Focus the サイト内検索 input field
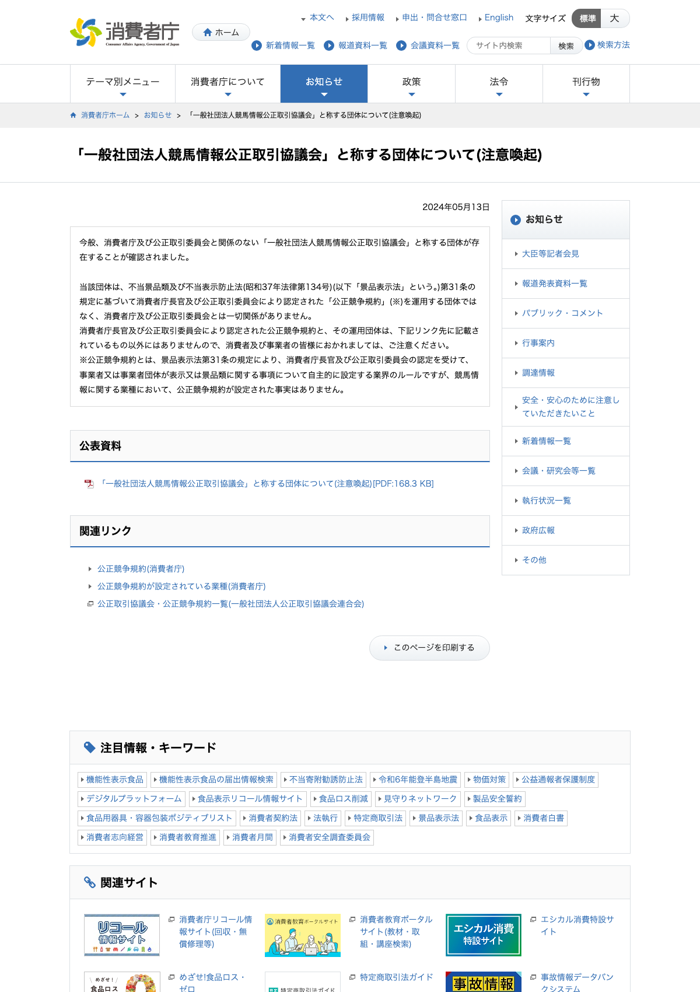This screenshot has width=700, height=992. (x=509, y=46)
